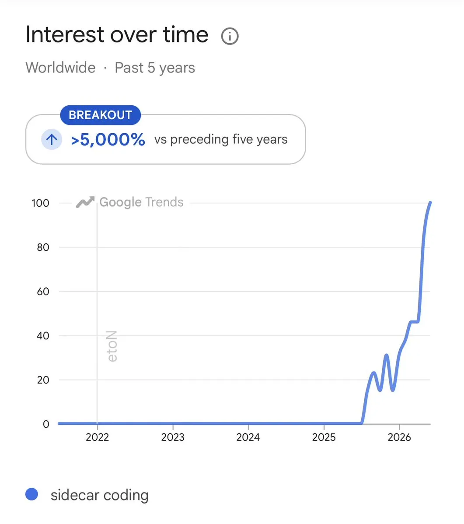Click the rotated Note marker on chart

click(112, 346)
